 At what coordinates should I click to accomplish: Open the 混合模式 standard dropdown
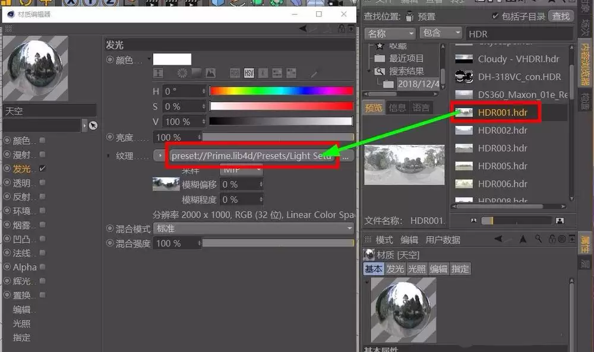pos(252,228)
